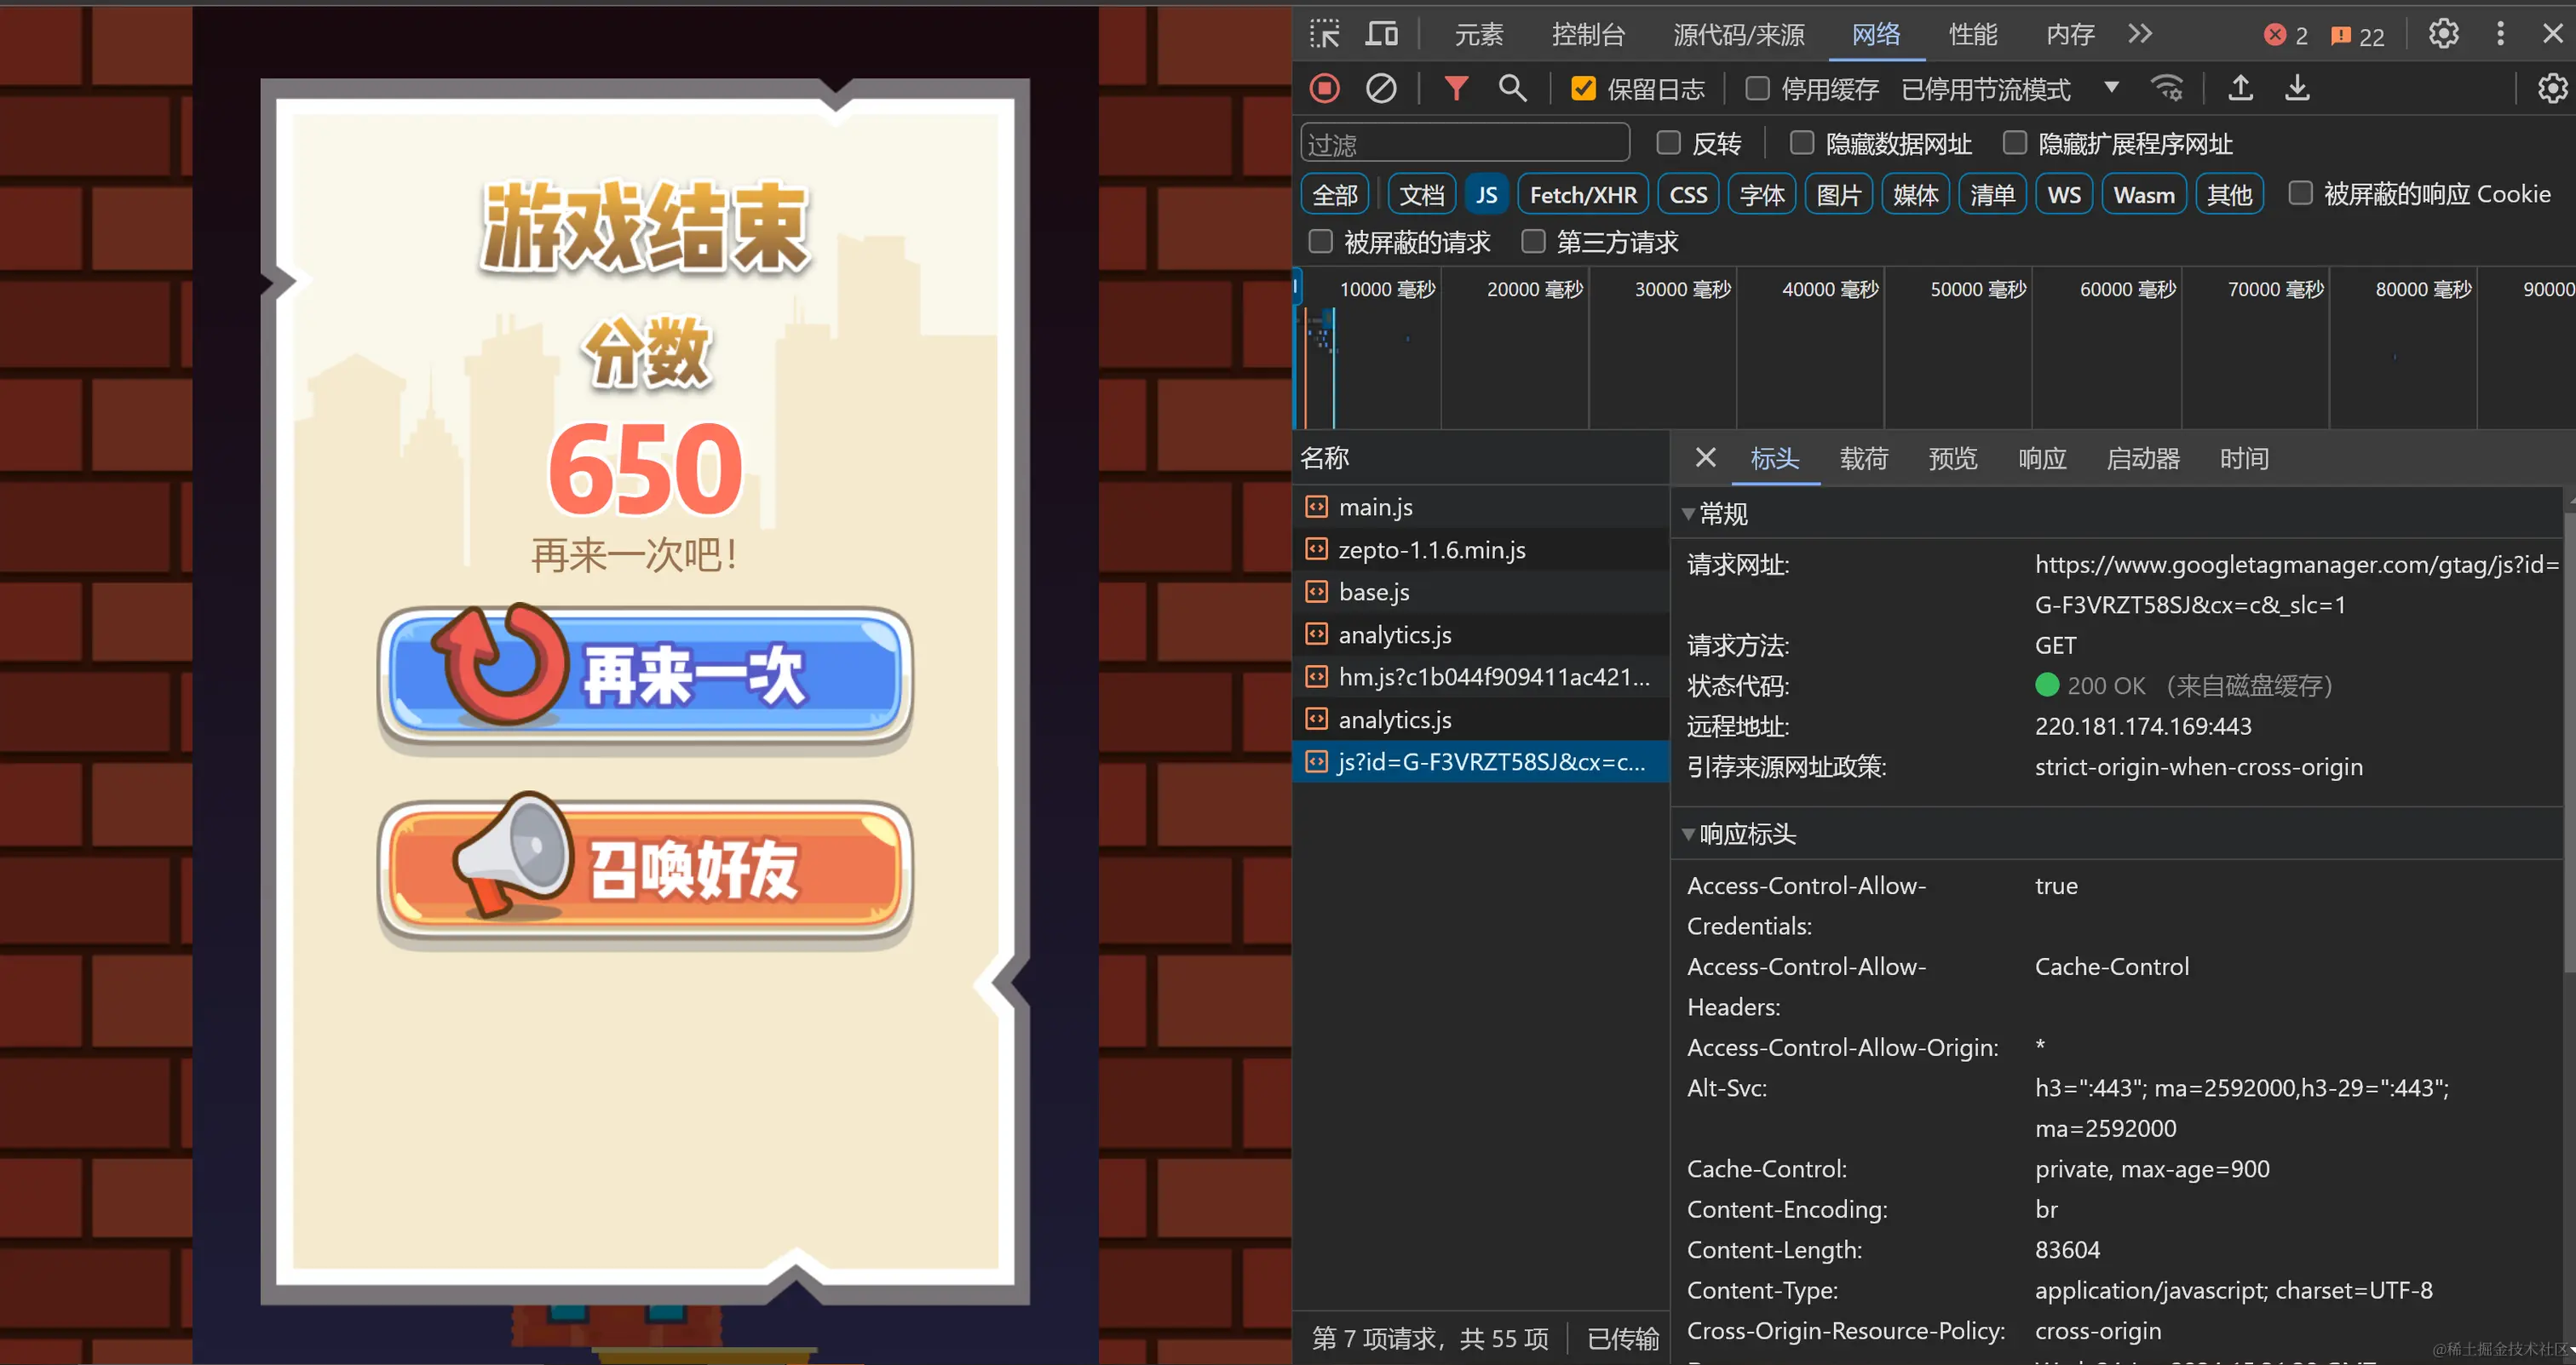Image resolution: width=2576 pixels, height=1365 pixels.
Task: Switch to the 控制台 tab
Action: (x=1588, y=35)
